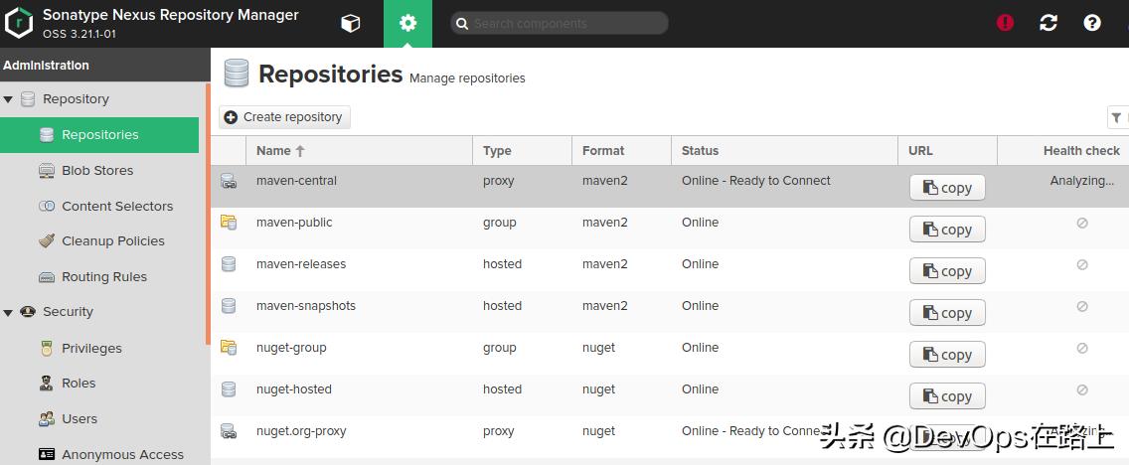This screenshot has width=1129, height=465.
Task: Copy the maven-central URL
Action: (947, 187)
